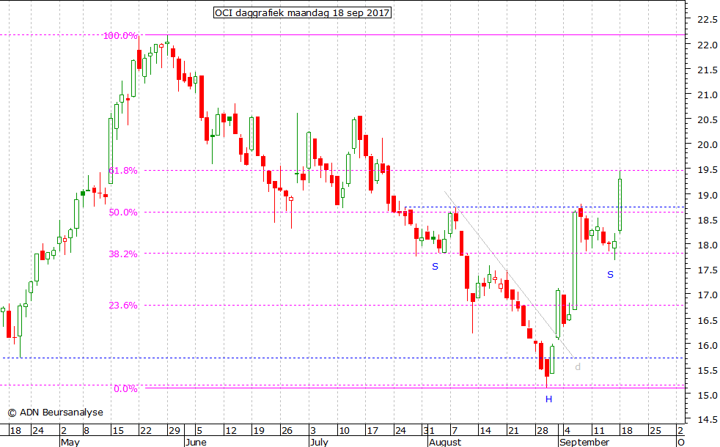Click the '25' date label in September

point(655,430)
